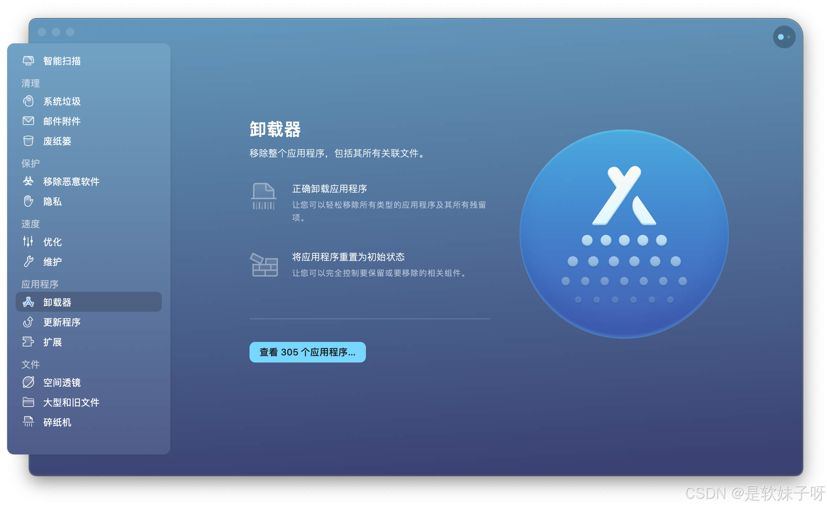This screenshot has width=827, height=507.
Task: Click the 将应用程序重置为初始状态 feature title
Action: pyautogui.click(x=348, y=257)
